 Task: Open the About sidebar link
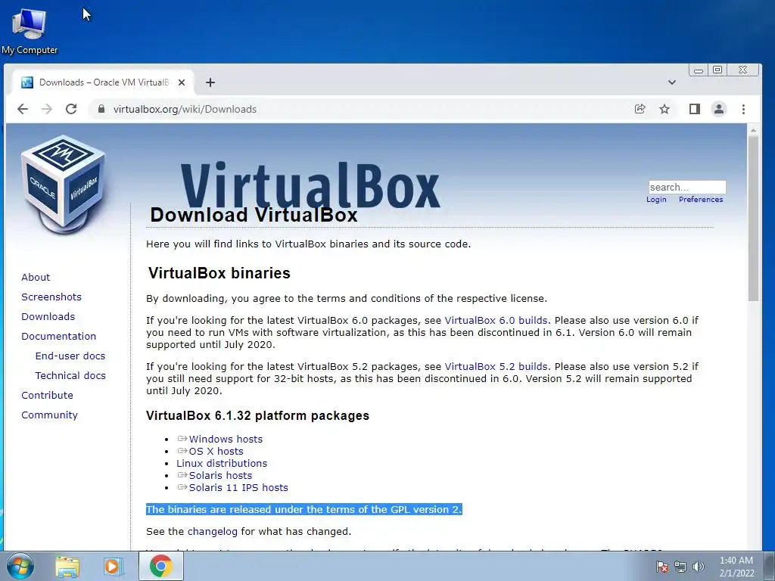(36, 277)
